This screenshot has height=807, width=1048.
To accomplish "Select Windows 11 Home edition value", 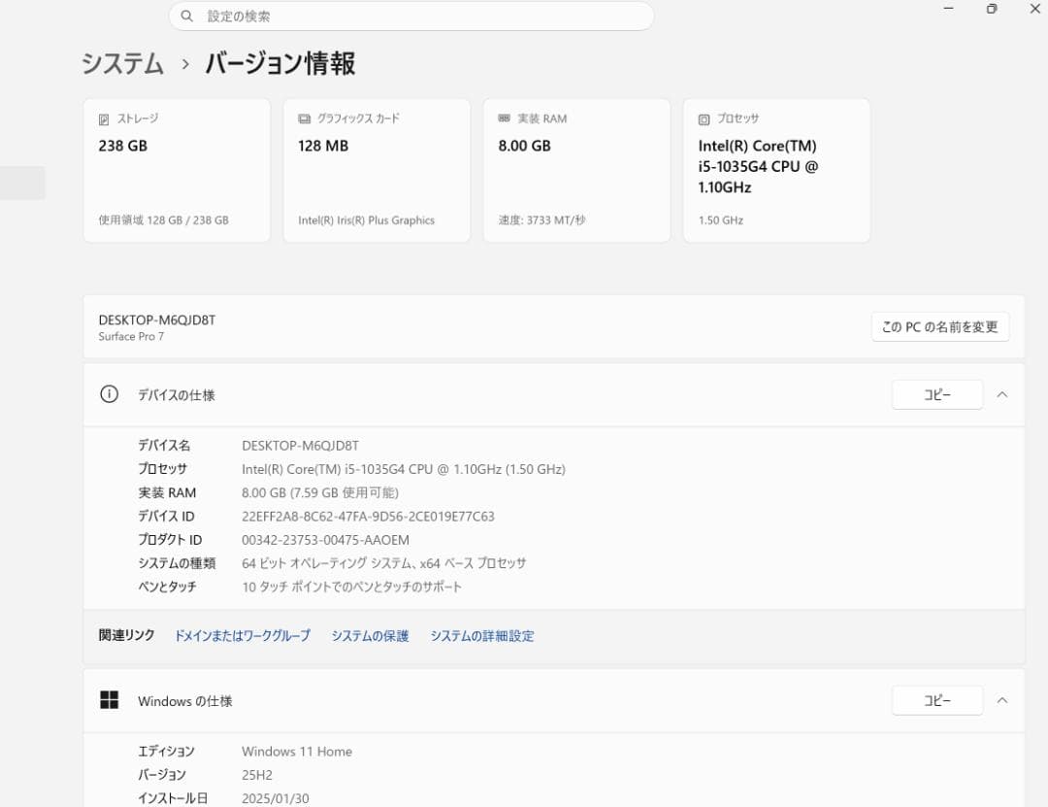I will pos(297,752).
